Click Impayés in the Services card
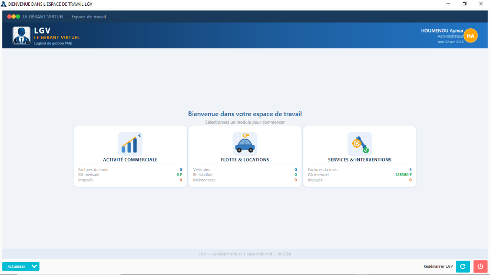Screen dimensions: 490x275 click(x=315, y=180)
